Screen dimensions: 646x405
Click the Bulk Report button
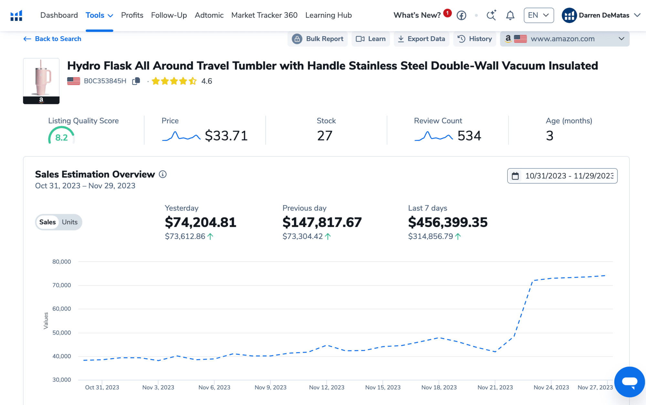pos(318,39)
